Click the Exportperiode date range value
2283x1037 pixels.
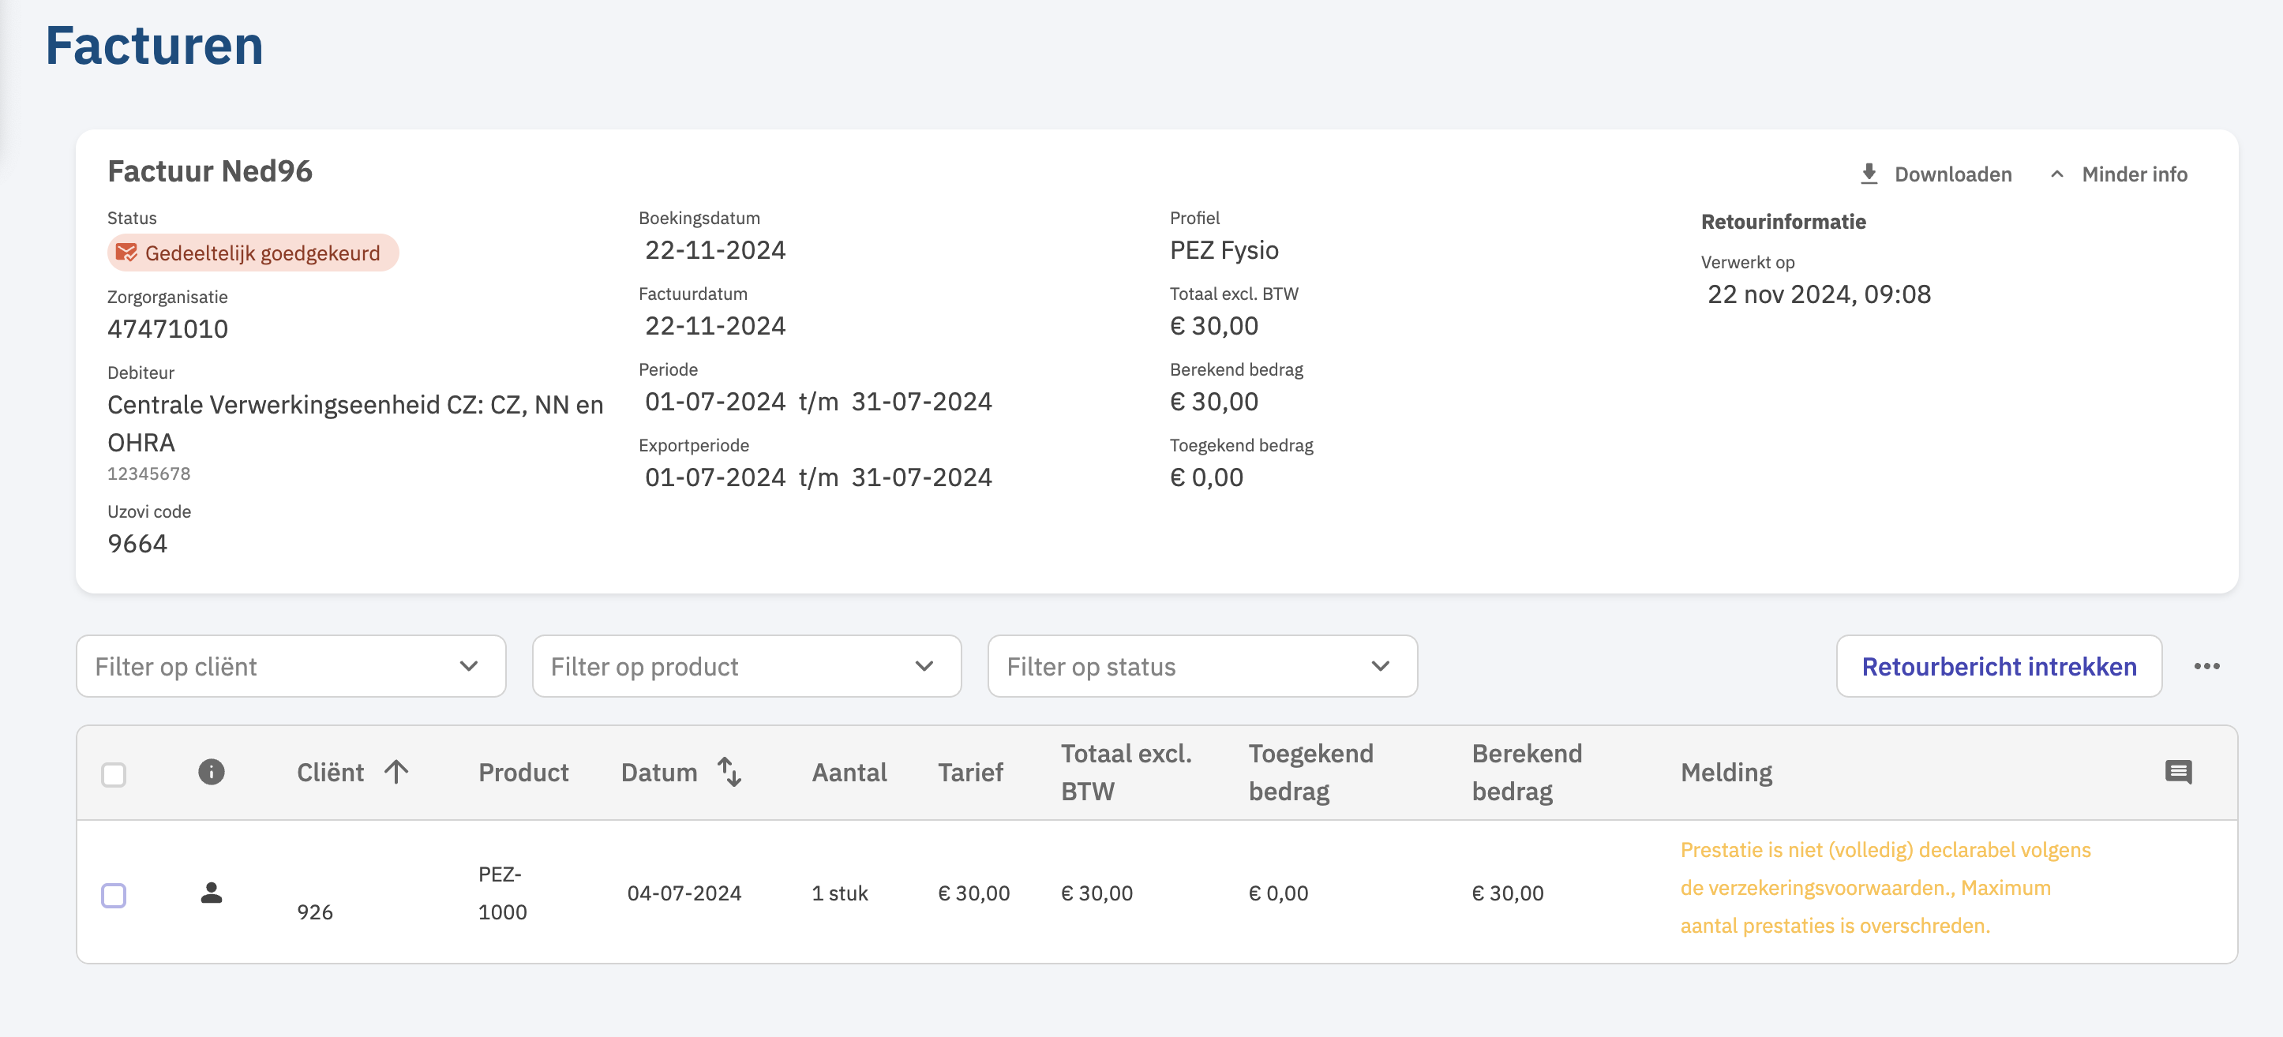pyautogui.click(x=818, y=478)
